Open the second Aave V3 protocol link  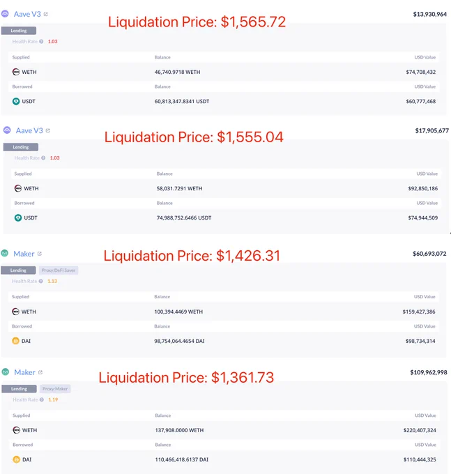coord(29,130)
